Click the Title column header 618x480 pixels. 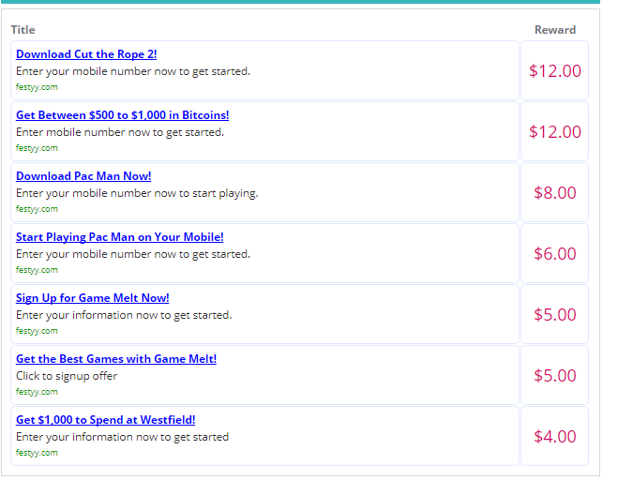[23, 30]
